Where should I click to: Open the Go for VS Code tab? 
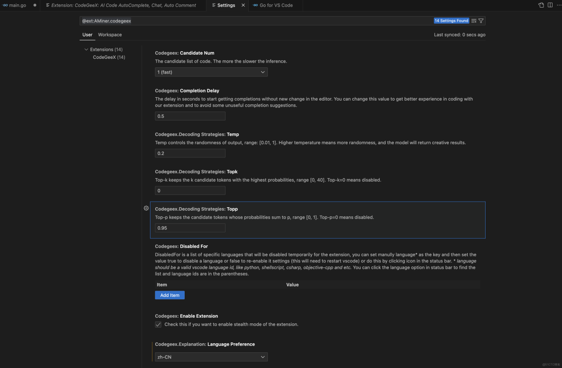click(276, 5)
